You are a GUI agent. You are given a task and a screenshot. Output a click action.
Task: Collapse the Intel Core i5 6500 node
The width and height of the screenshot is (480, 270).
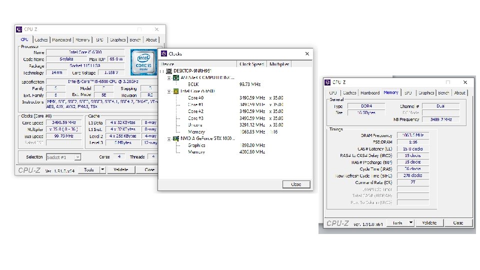pos(169,91)
